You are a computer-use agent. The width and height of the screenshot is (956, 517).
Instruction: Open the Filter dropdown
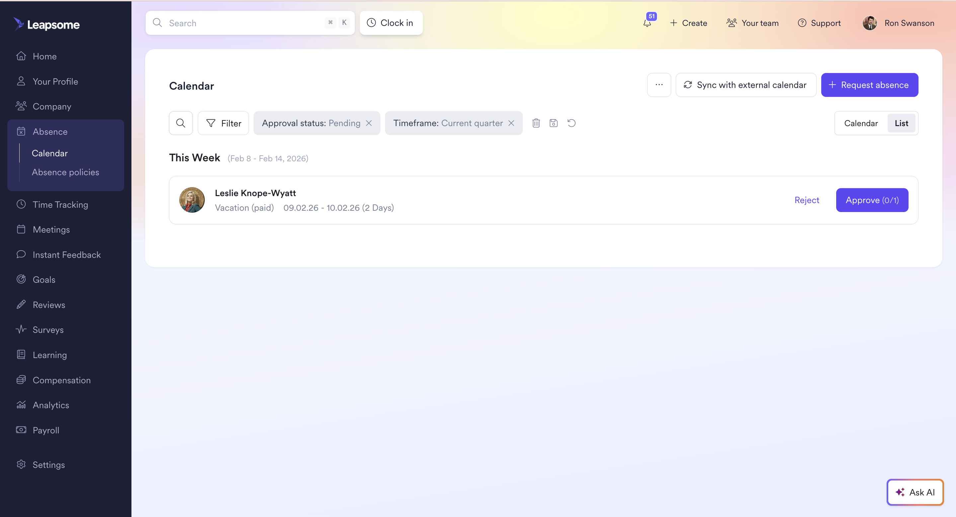223,123
